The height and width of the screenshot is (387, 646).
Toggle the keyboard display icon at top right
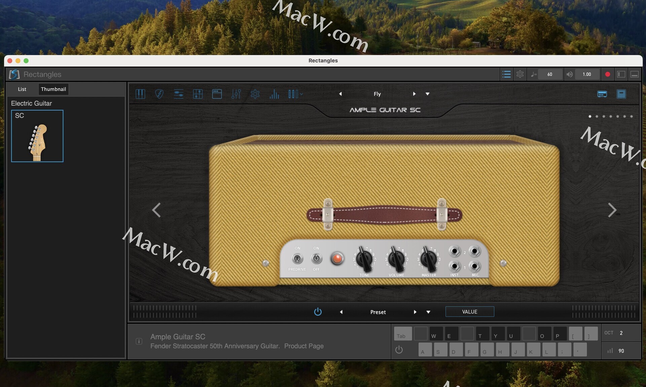click(x=602, y=94)
